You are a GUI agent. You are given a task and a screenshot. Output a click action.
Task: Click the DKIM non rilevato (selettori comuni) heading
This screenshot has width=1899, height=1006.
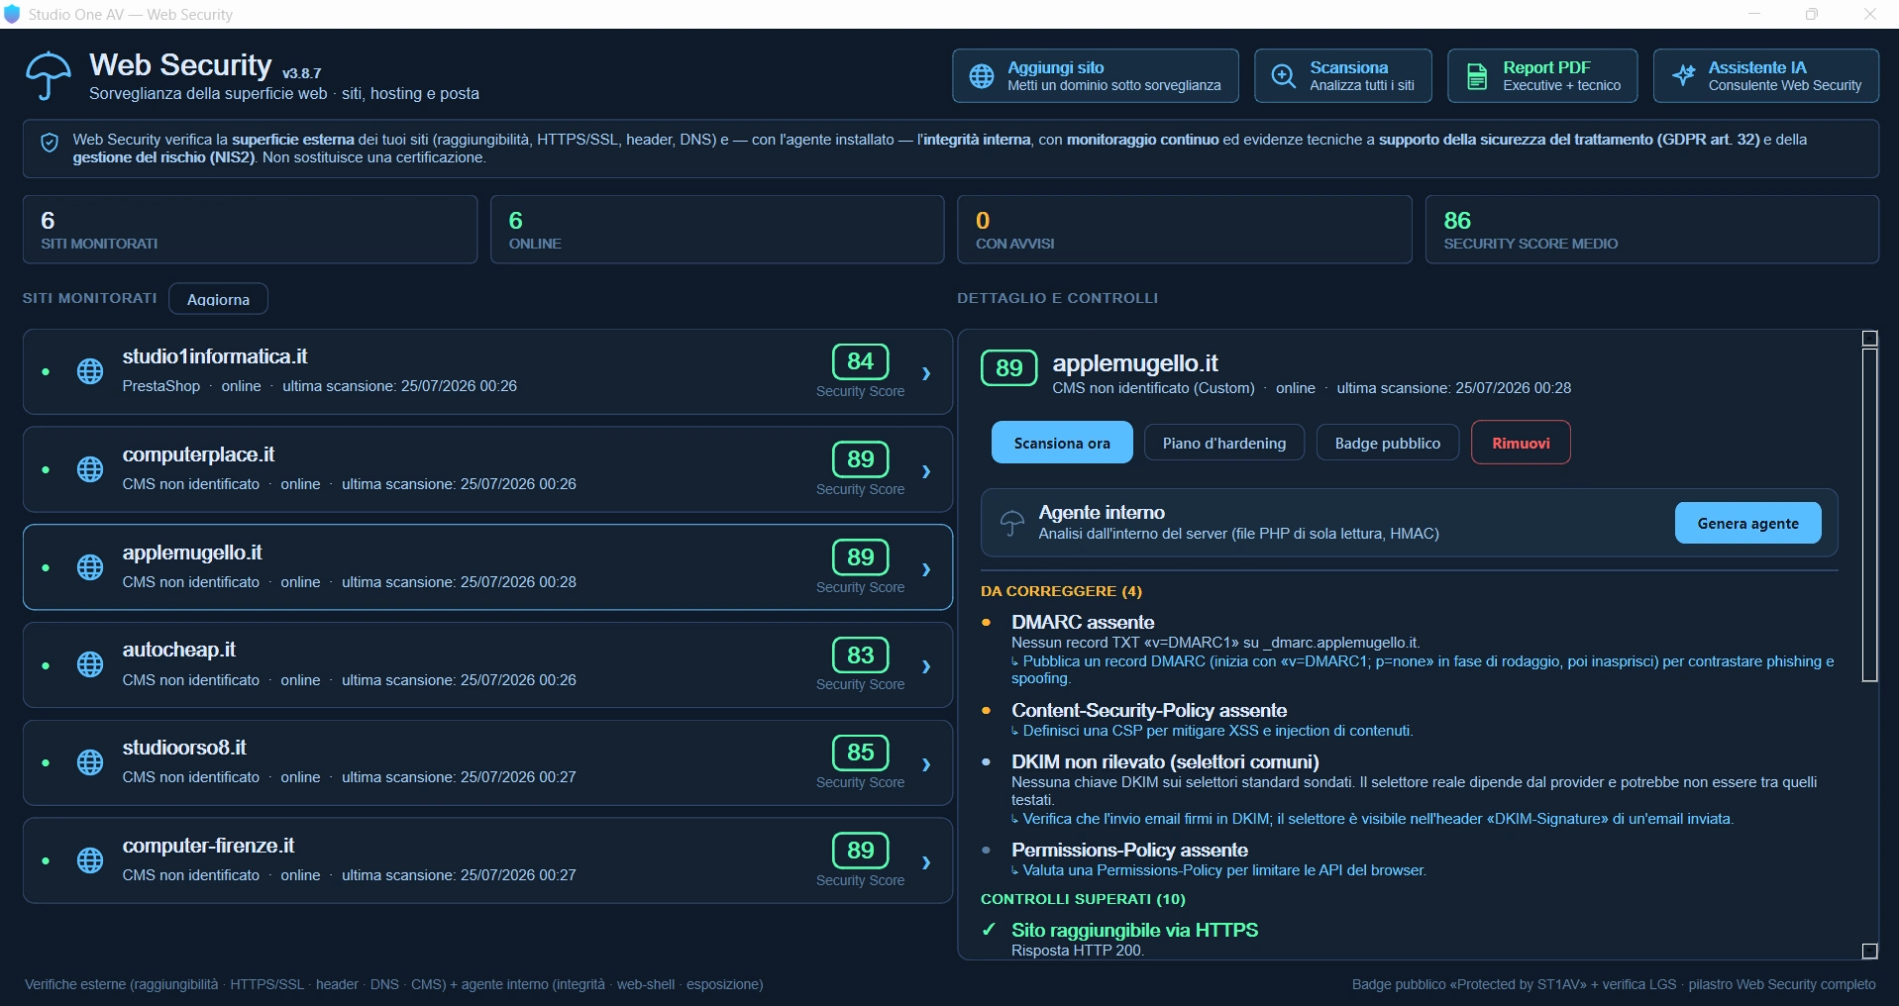coord(1165,762)
